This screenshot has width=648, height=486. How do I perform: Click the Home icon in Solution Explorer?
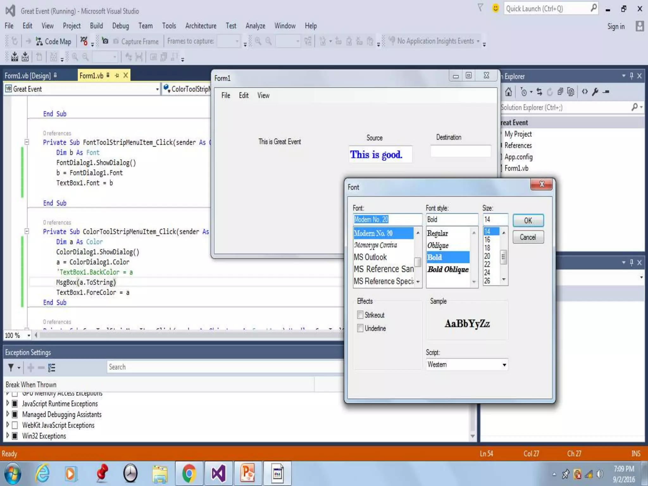(508, 92)
